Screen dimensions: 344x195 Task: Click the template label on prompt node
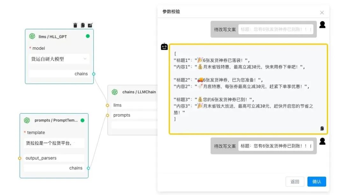(36, 133)
